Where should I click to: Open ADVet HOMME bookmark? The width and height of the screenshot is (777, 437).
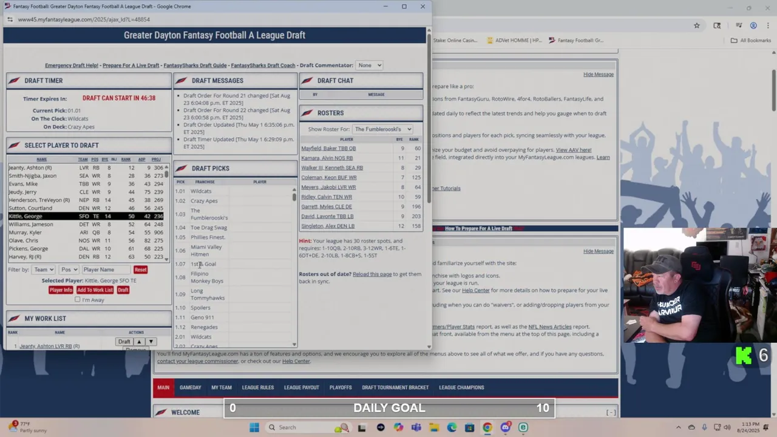pos(513,41)
